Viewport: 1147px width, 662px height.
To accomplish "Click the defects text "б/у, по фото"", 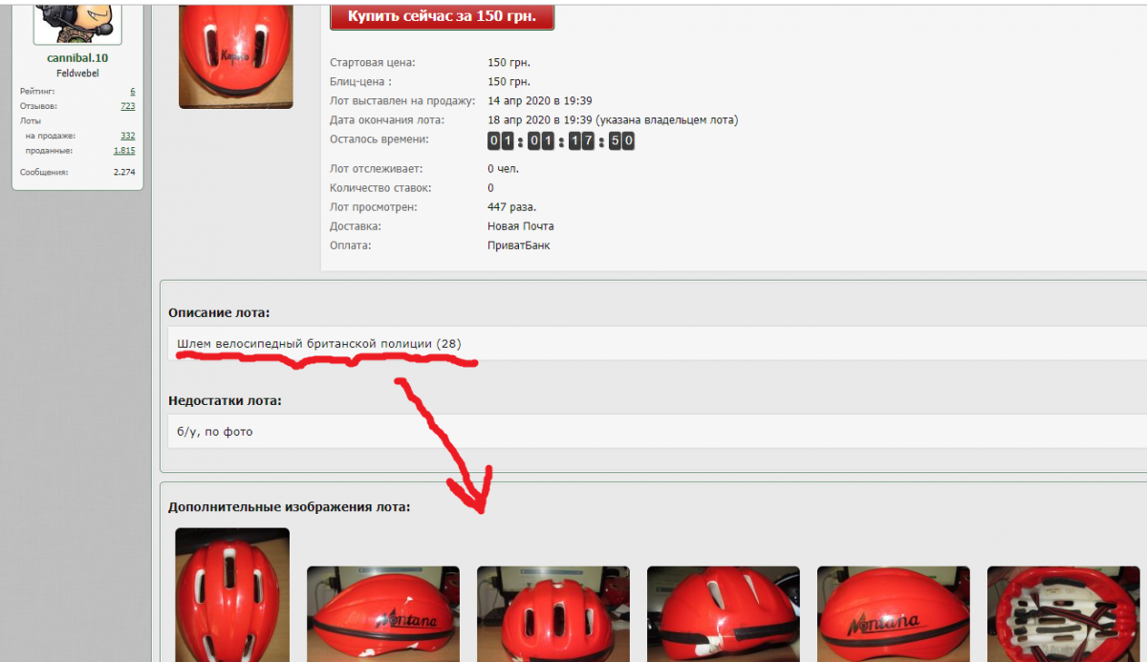I will click(215, 432).
